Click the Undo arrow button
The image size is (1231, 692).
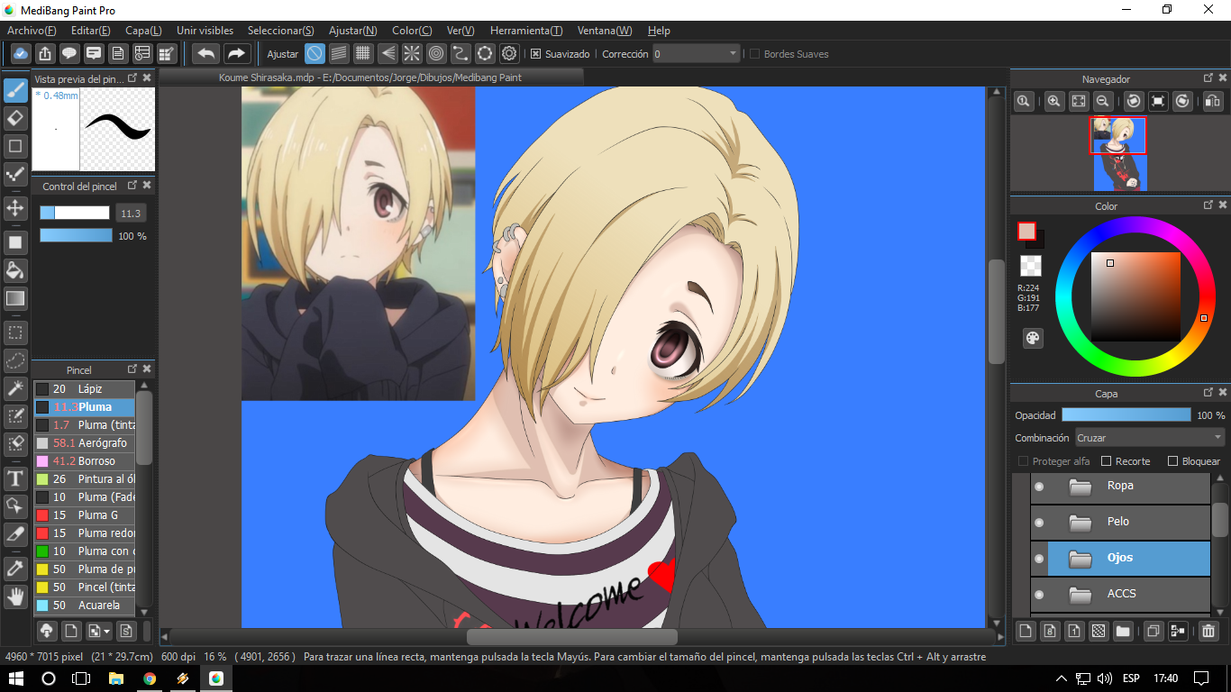[x=206, y=53]
